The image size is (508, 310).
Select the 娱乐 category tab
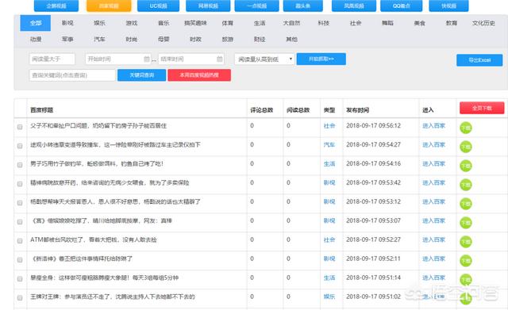[99, 23]
